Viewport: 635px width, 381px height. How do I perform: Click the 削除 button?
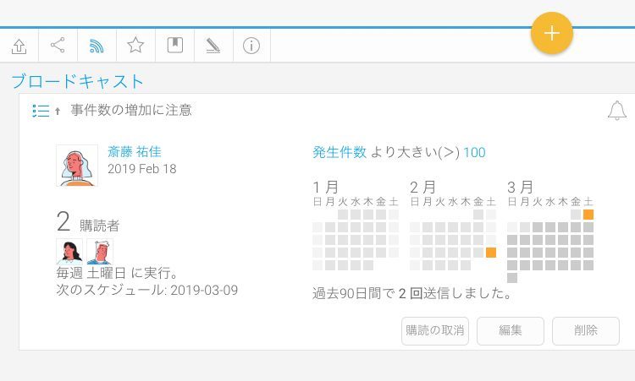[586, 330]
